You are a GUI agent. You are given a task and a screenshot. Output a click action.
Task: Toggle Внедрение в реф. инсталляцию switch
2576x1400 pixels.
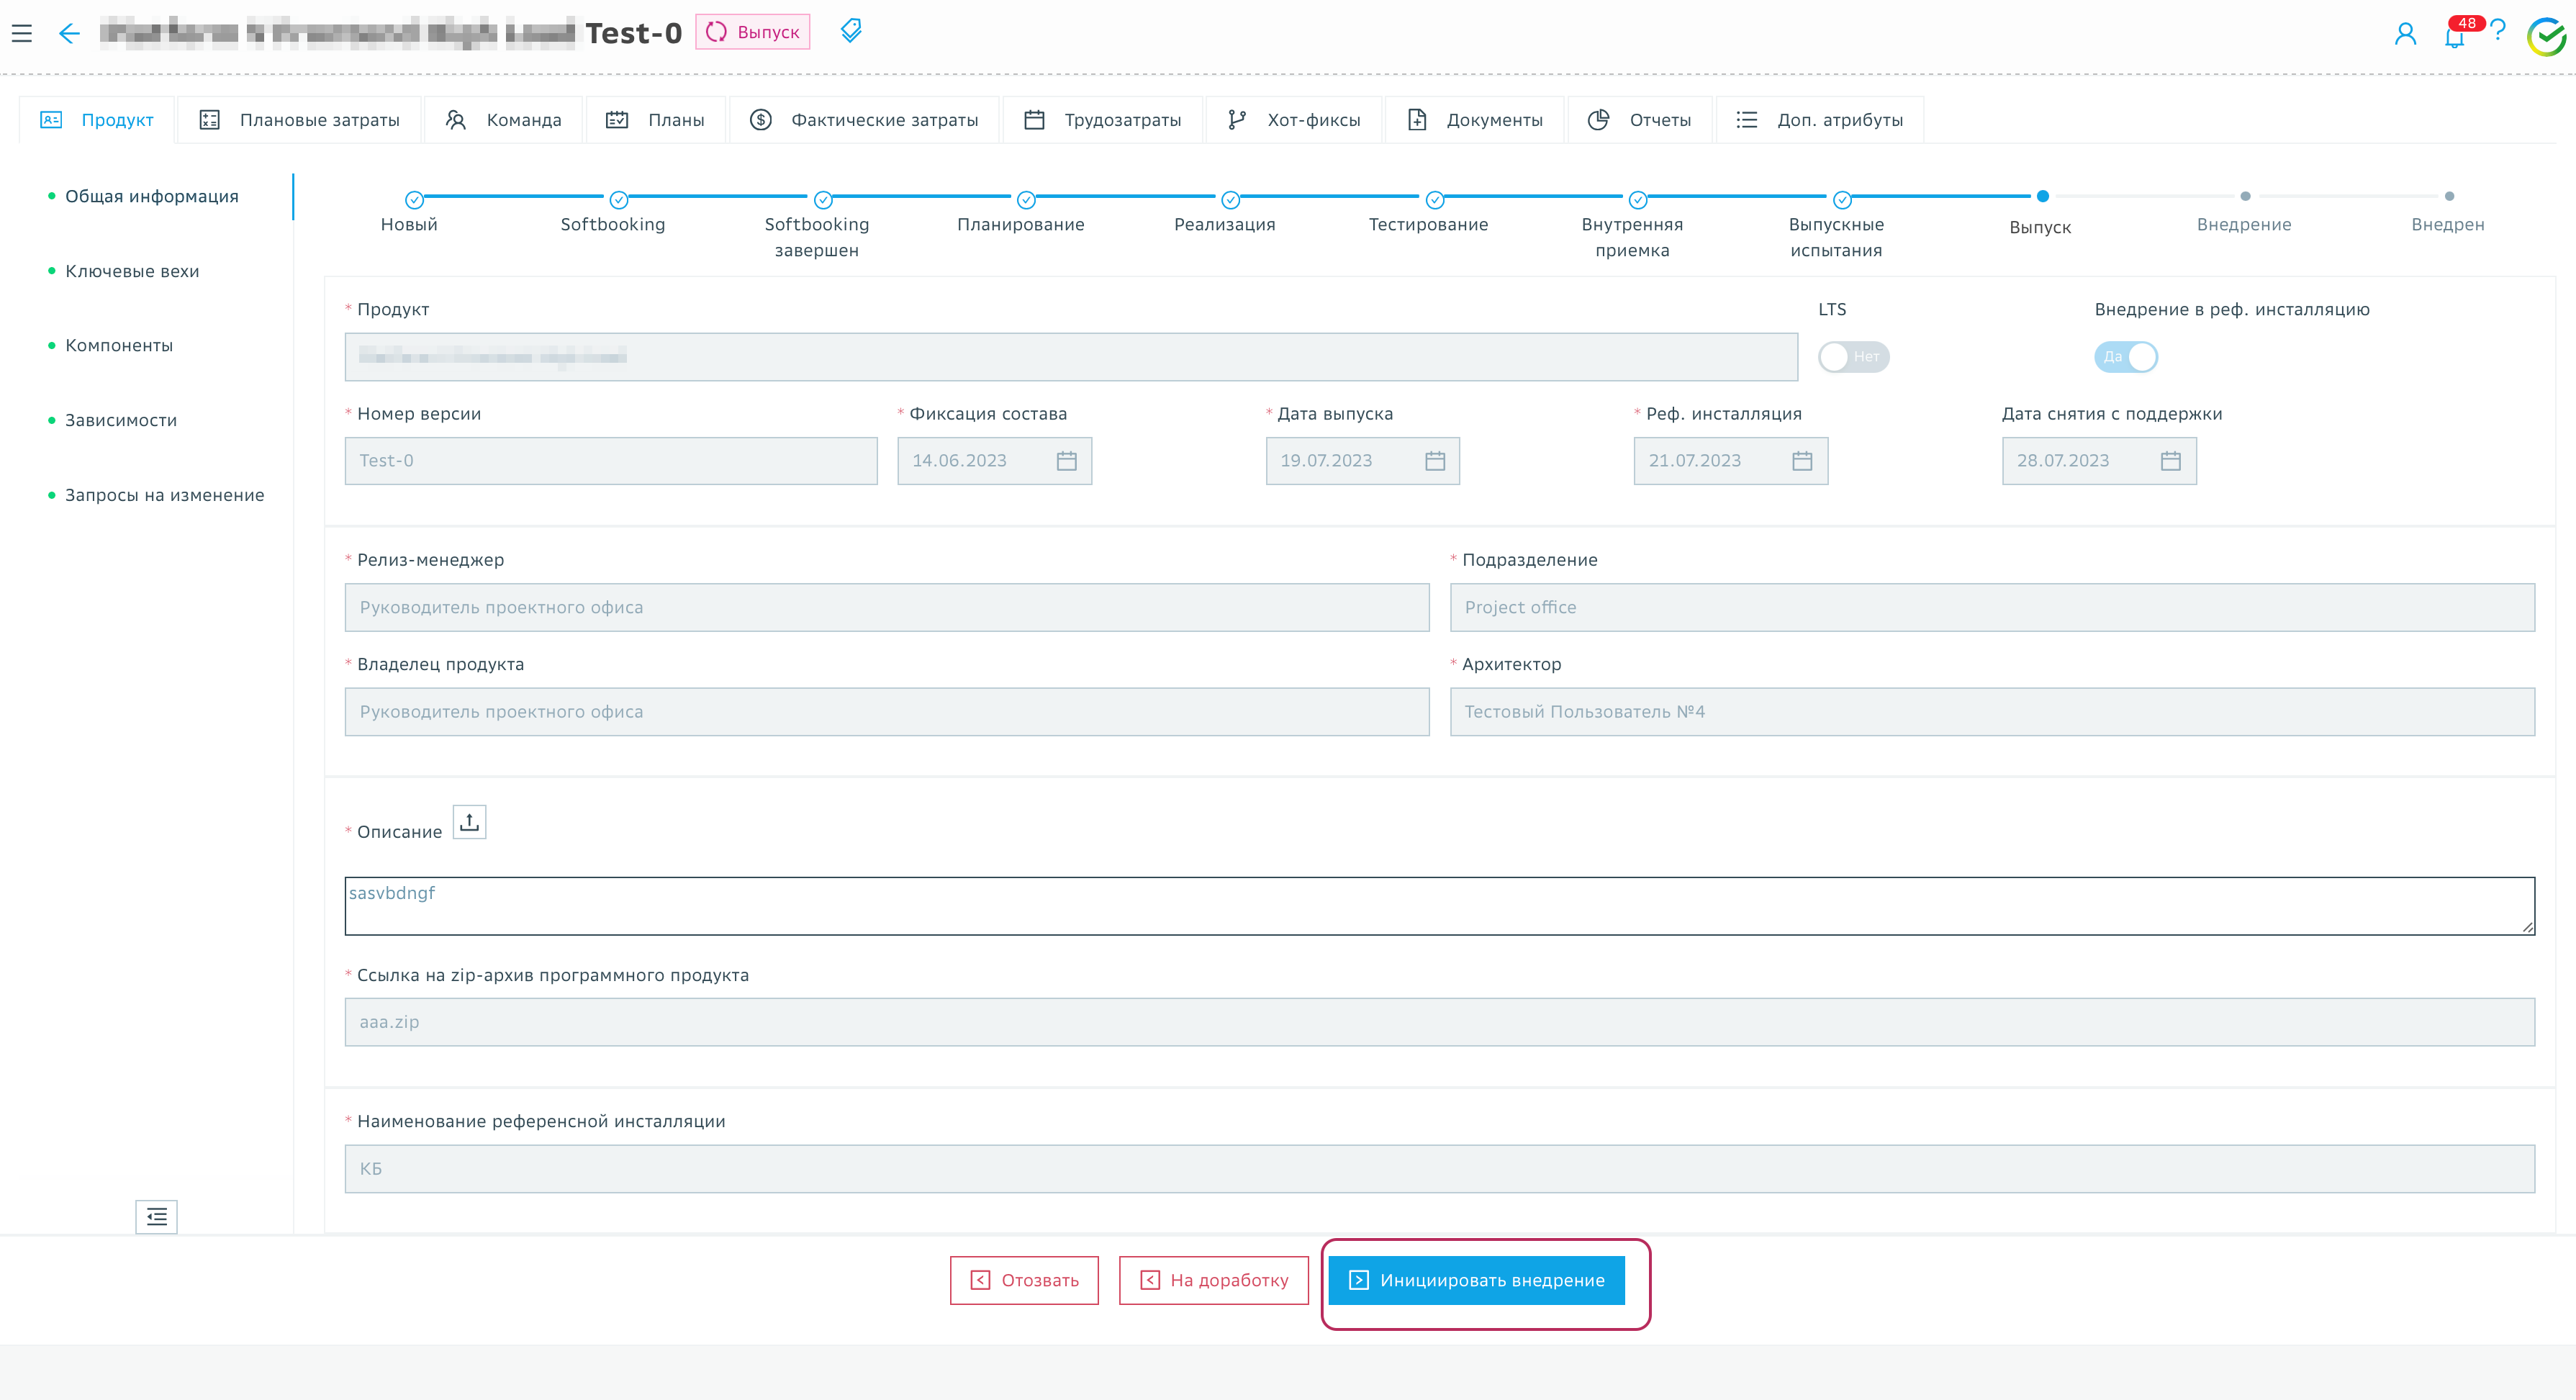click(2125, 357)
